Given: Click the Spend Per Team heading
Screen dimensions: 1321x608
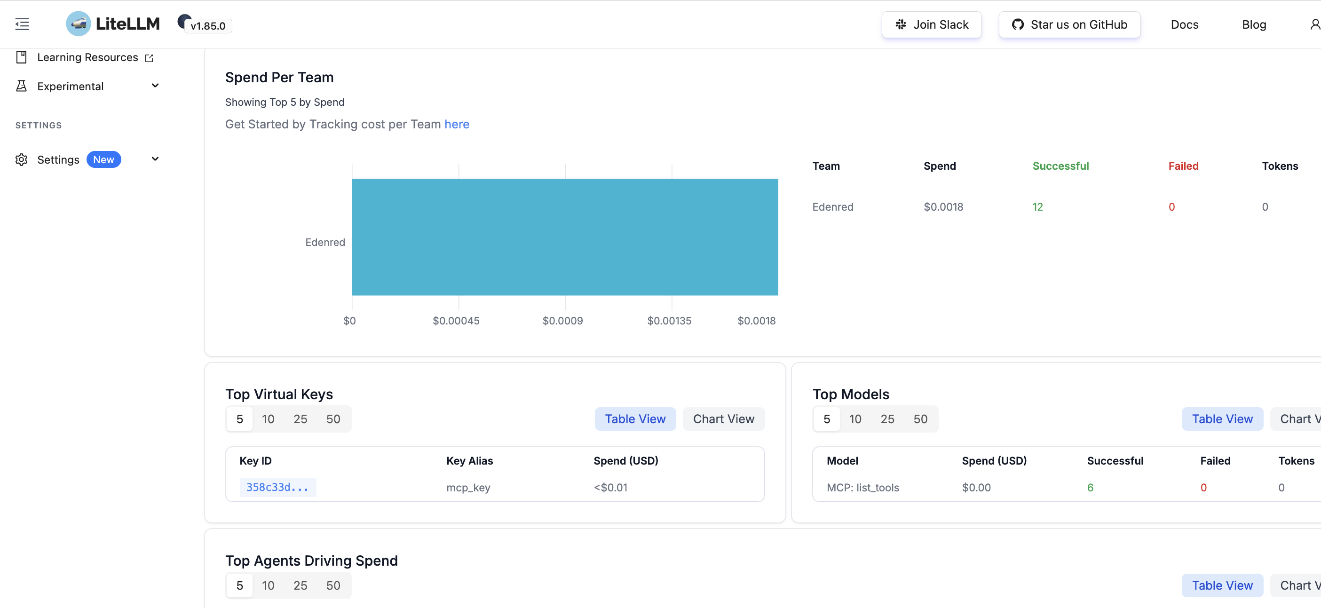Looking at the screenshot, I should (279, 78).
